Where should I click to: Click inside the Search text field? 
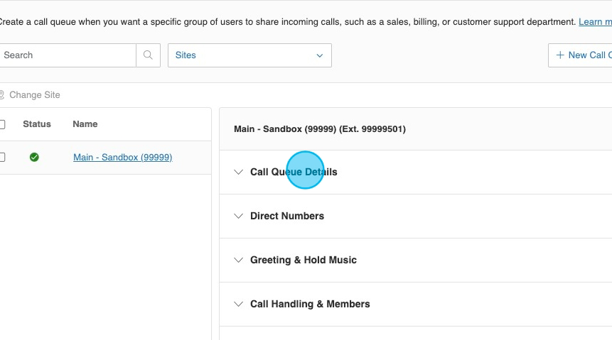click(68, 55)
